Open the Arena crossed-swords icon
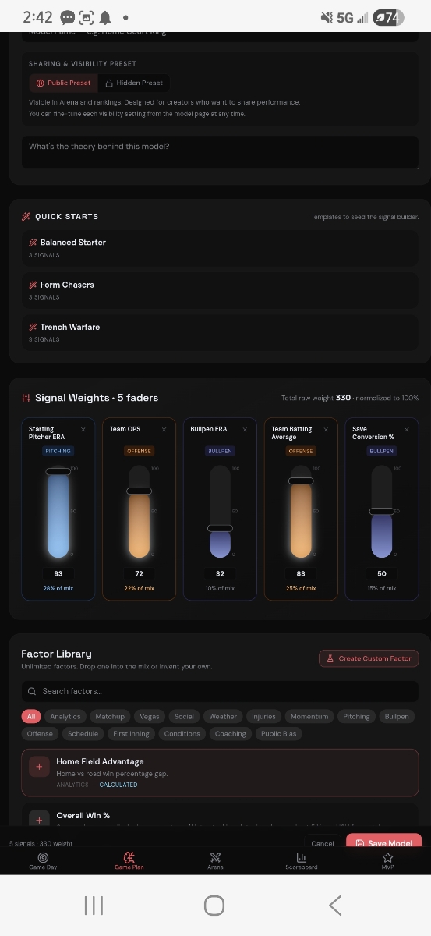 click(x=215, y=856)
